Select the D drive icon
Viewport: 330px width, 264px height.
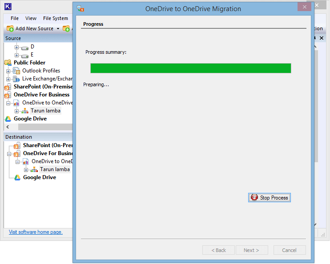pyautogui.click(x=25, y=48)
